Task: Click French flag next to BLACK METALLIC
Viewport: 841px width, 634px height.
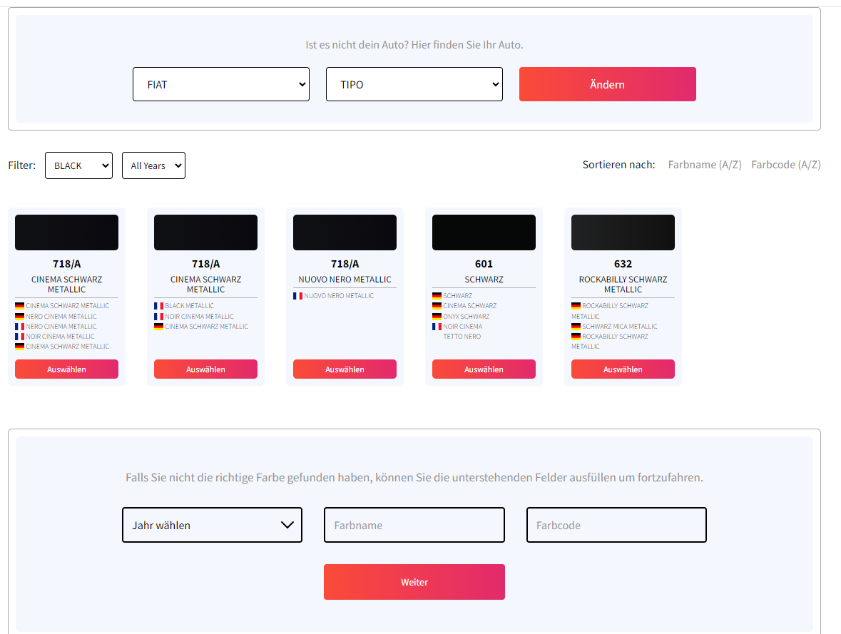Action: tap(158, 306)
